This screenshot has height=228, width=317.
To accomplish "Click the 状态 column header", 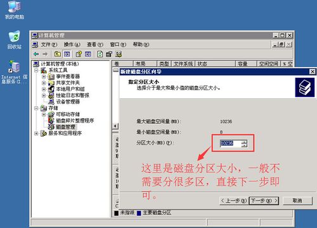I will point(215,64).
